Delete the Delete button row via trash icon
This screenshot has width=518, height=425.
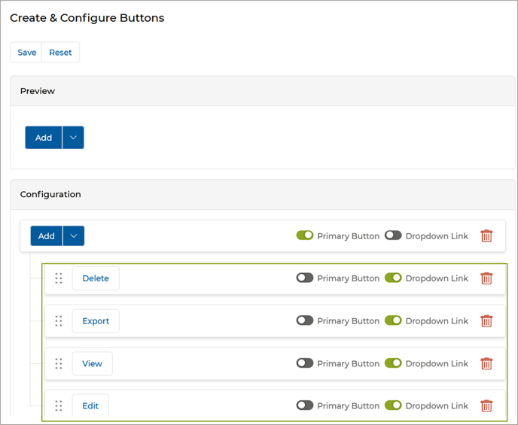pos(486,278)
